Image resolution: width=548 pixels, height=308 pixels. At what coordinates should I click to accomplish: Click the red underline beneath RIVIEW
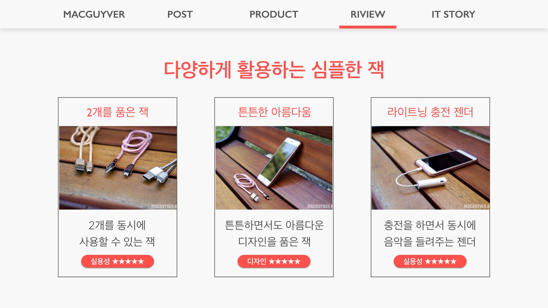tap(368, 27)
